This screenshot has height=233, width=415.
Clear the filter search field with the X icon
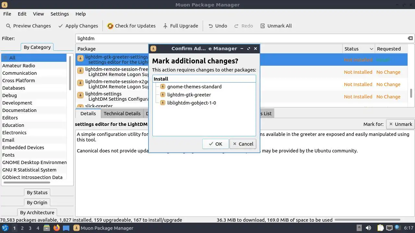[410, 38]
